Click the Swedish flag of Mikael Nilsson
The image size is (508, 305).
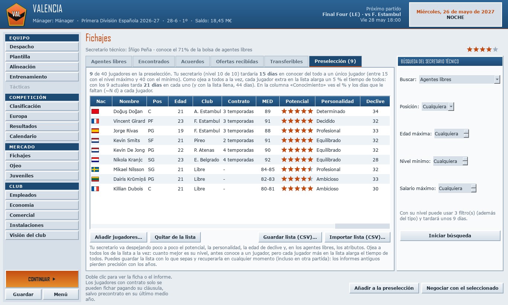tap(95, 169)
